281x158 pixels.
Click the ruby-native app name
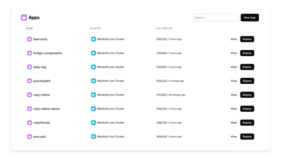click(42, 95)
